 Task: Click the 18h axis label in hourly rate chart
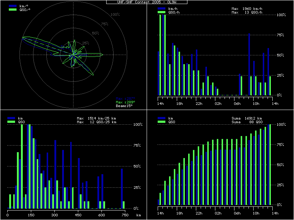pos(179,104)
